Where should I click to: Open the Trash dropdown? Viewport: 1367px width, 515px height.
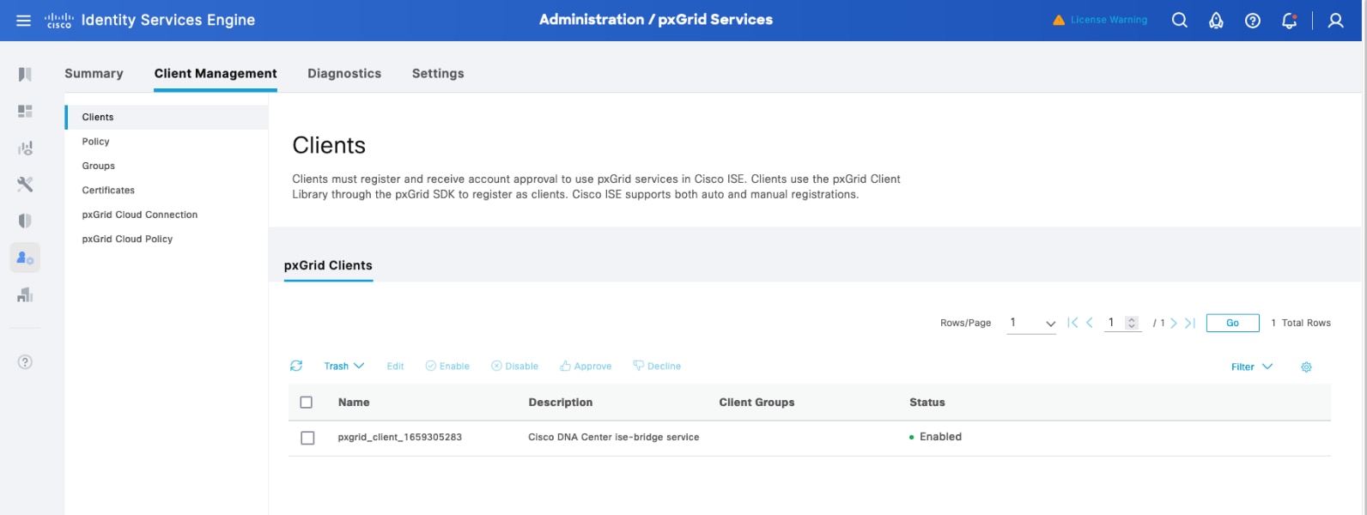[343, 366]
